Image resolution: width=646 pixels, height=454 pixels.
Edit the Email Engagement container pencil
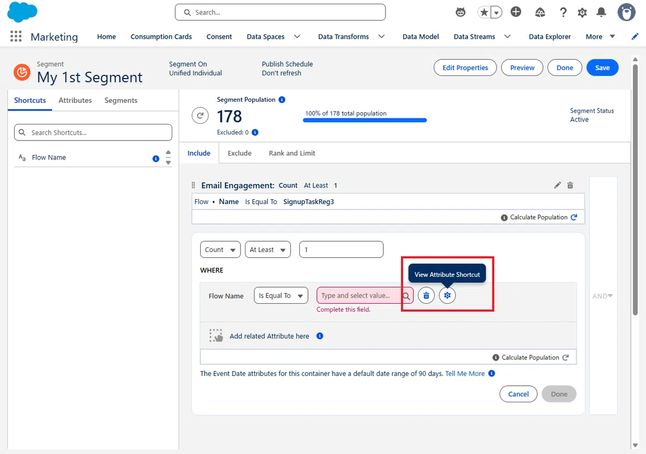point(557,185)
